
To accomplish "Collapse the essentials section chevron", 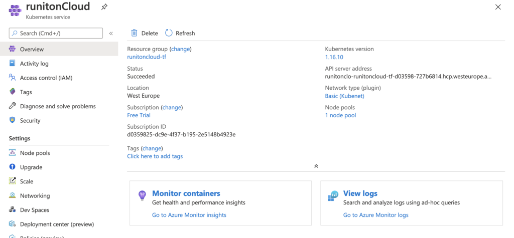I will (x=316, y=166).
